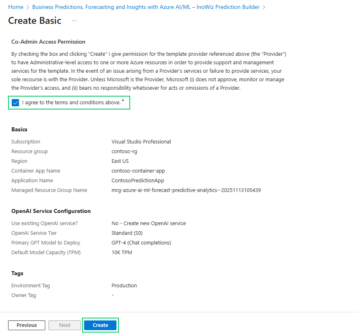This screenshot has width=359, height=335.
Task: Click the greyed-out Next button
Action: click(65, 325)
